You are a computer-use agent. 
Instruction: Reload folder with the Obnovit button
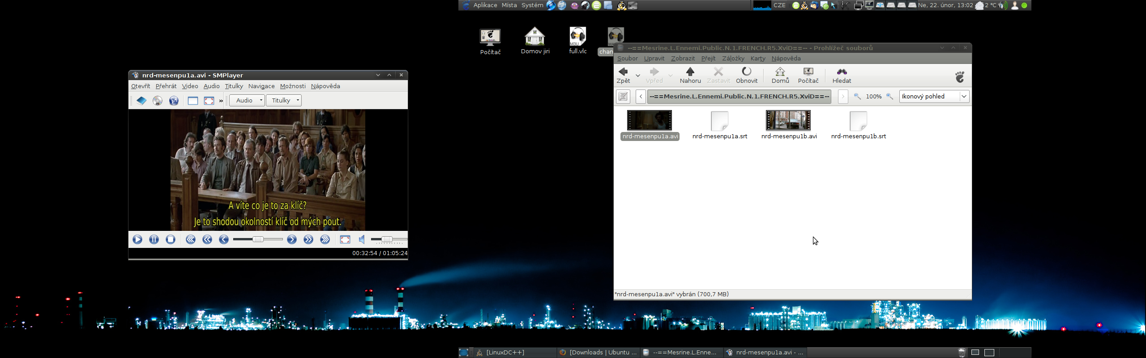747,75
